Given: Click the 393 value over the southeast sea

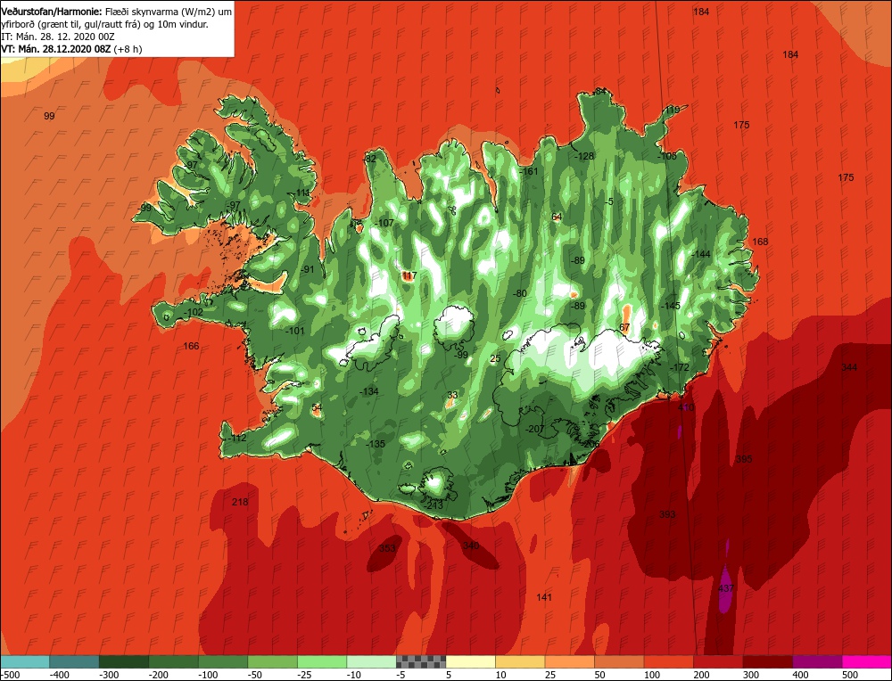Looking at the screenshot, I should (x=667, y=514).
